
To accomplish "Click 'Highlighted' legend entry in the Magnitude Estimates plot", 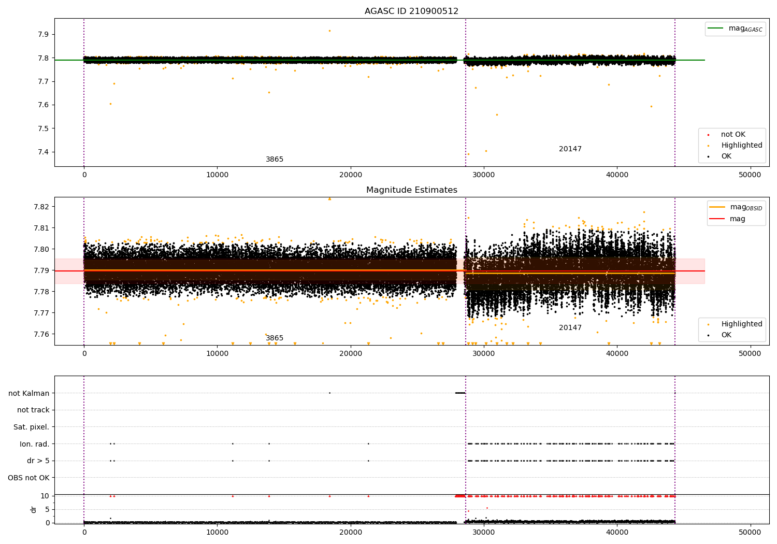I will pyautogui.click(x=741, y=324).
